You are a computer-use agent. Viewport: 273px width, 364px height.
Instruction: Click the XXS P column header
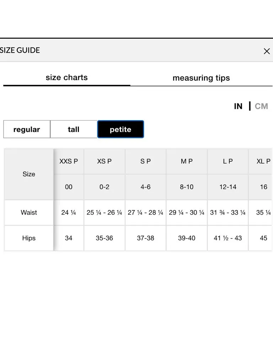pyautogui.click(x=69, y=161)
